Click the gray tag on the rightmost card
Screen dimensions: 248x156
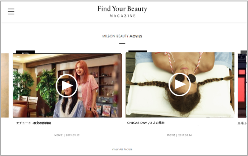point(244,52)
